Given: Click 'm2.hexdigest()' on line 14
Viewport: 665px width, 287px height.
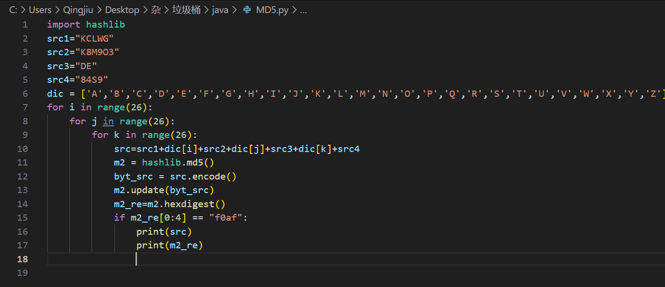Looking at the screenshot, I should point(186,204).
